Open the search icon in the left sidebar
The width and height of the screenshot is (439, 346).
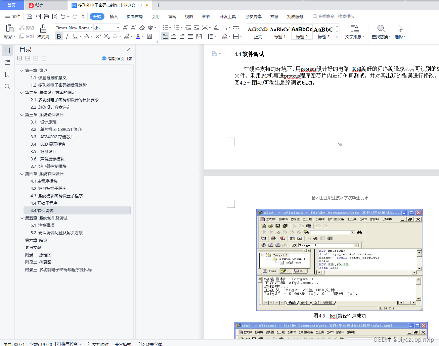pos(7,87)
